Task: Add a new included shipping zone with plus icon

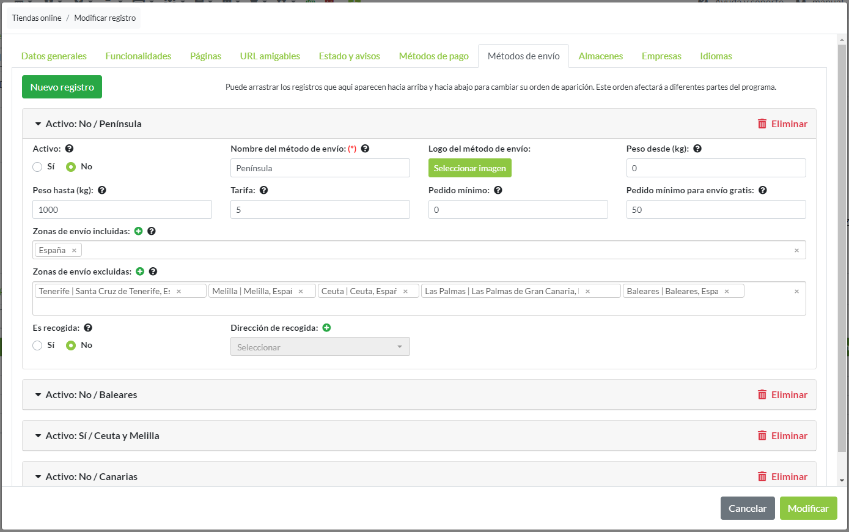Action: tap(138, 231)
